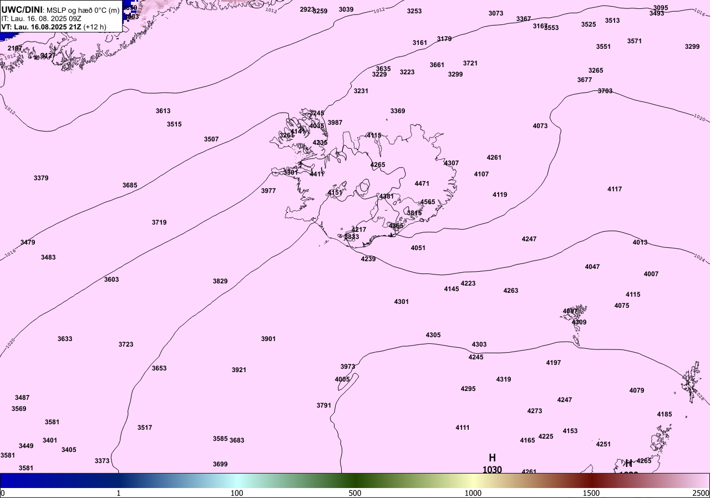Click the height value 4565 over eastern Iceland

(428, 202)
